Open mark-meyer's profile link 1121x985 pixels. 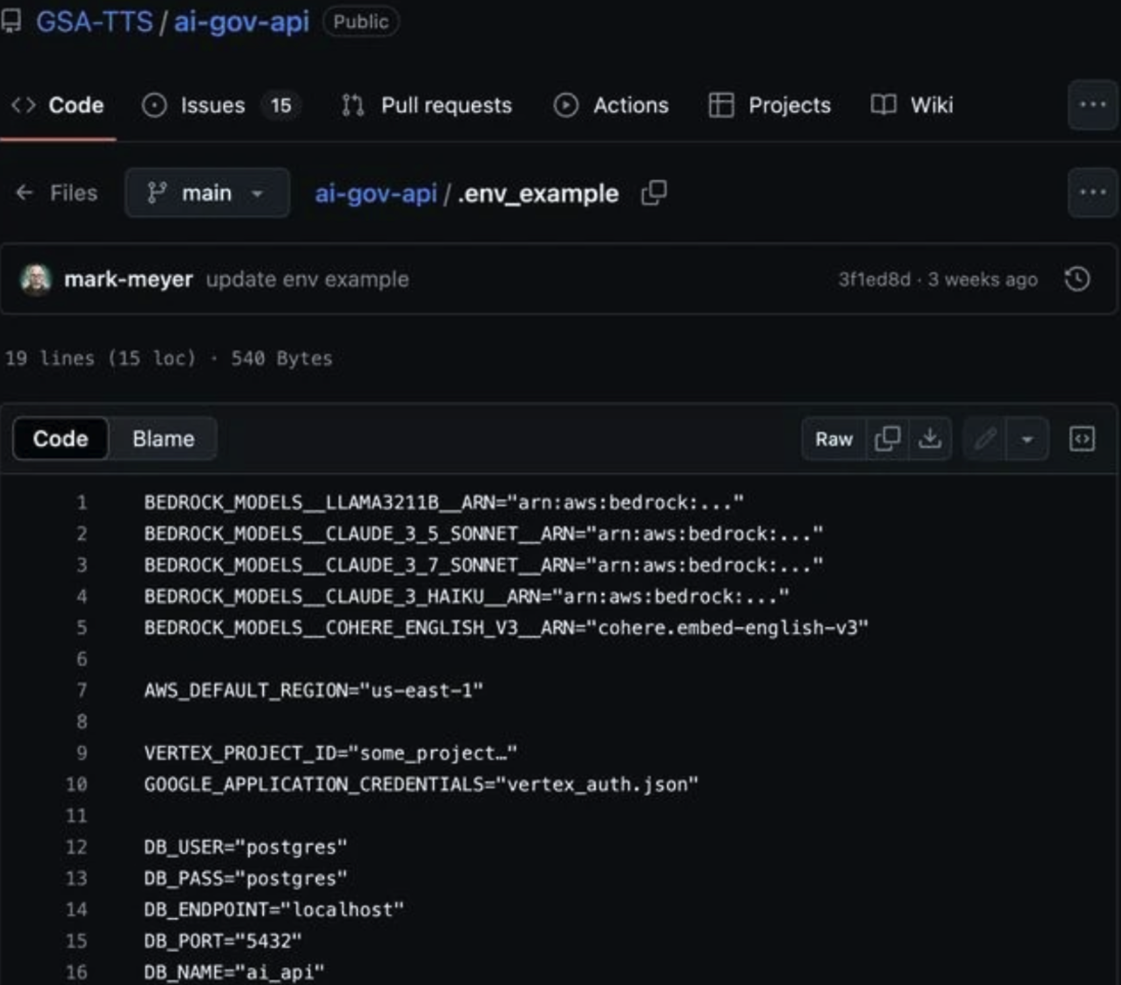[128, 279]
